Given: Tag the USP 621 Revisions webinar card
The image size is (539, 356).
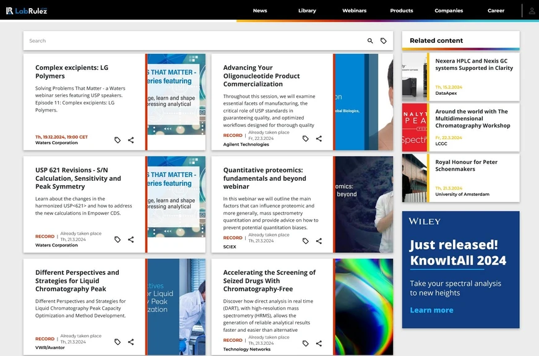Looking at the screenshot, I should (x=118, y=240).
